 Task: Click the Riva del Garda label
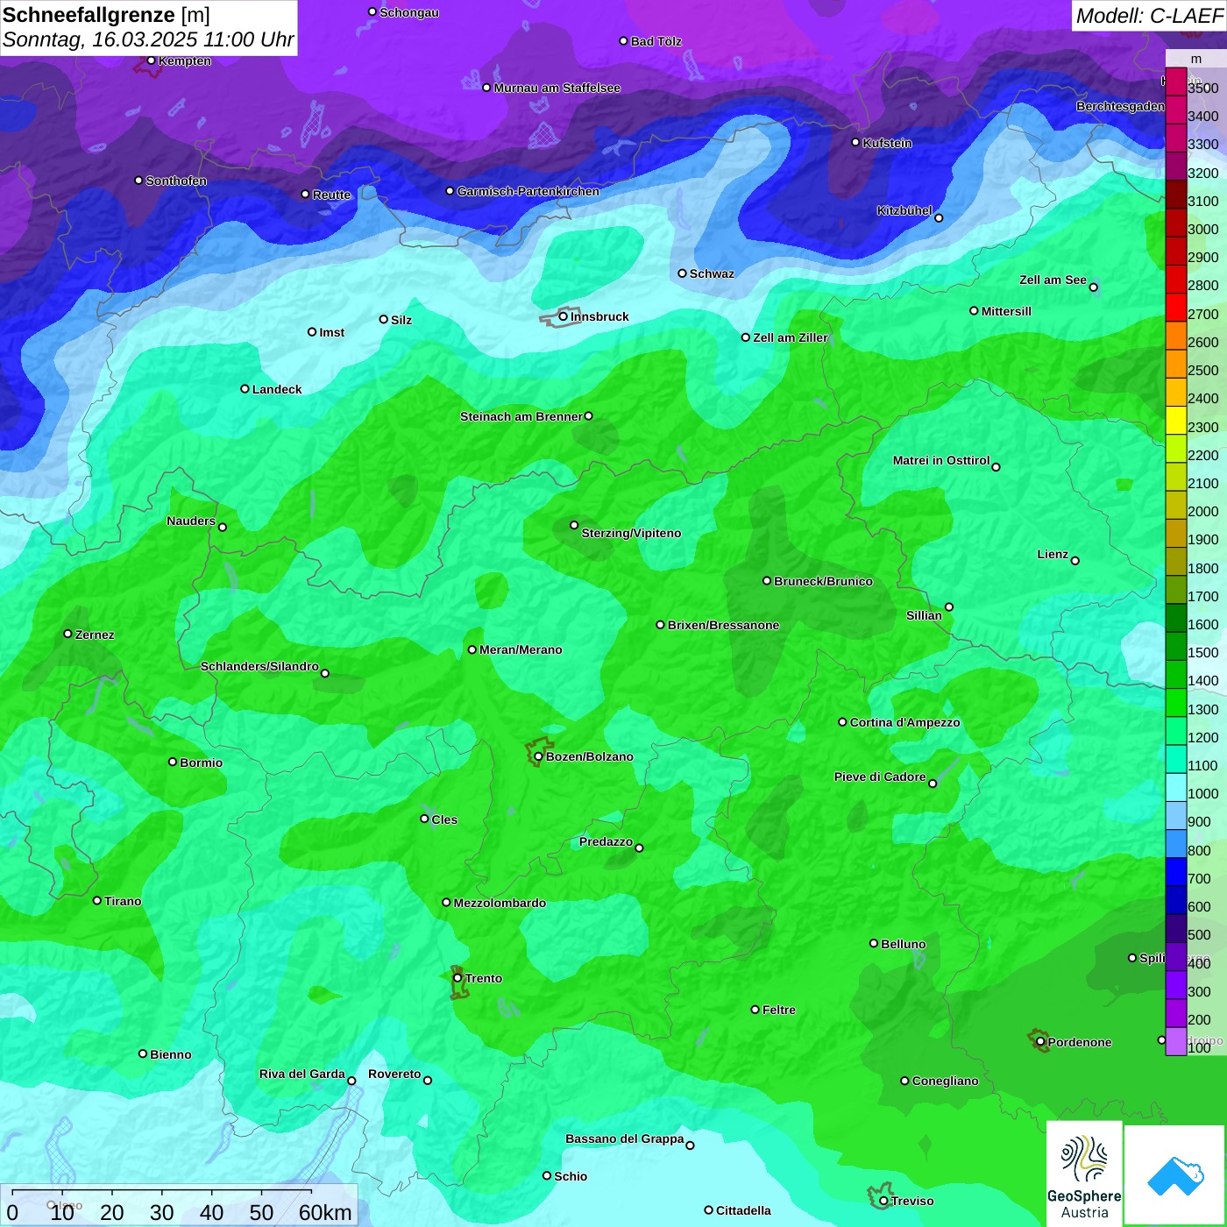(301, 1074)
